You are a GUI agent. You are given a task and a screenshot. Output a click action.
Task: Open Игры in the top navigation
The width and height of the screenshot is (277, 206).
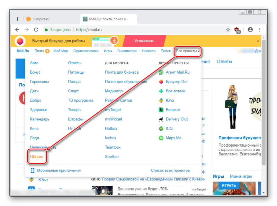[x=108, y=51]
